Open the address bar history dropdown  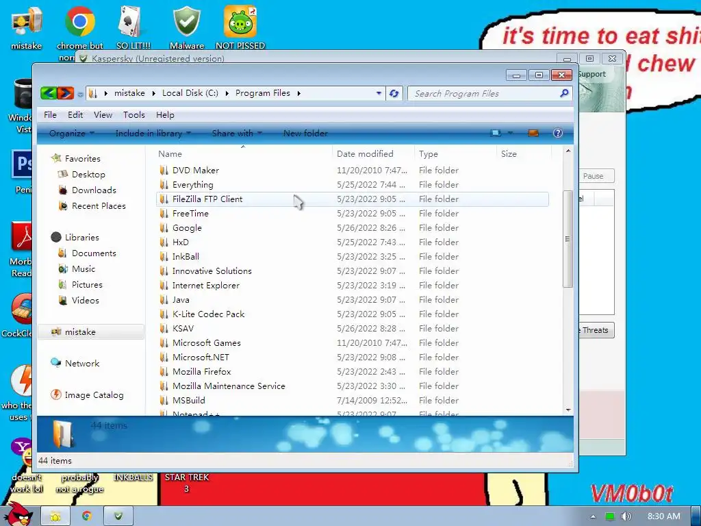pos(379,93)
